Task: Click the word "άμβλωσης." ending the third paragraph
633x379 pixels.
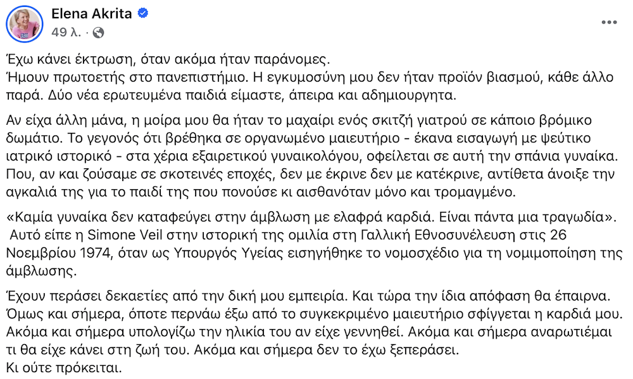Action: (x=33, y=268)
